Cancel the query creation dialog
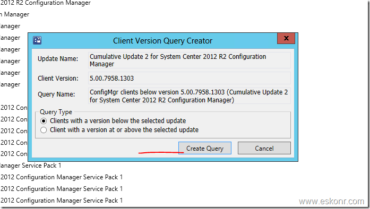Viewport: 370px width, 209px height. click(264, 148)
